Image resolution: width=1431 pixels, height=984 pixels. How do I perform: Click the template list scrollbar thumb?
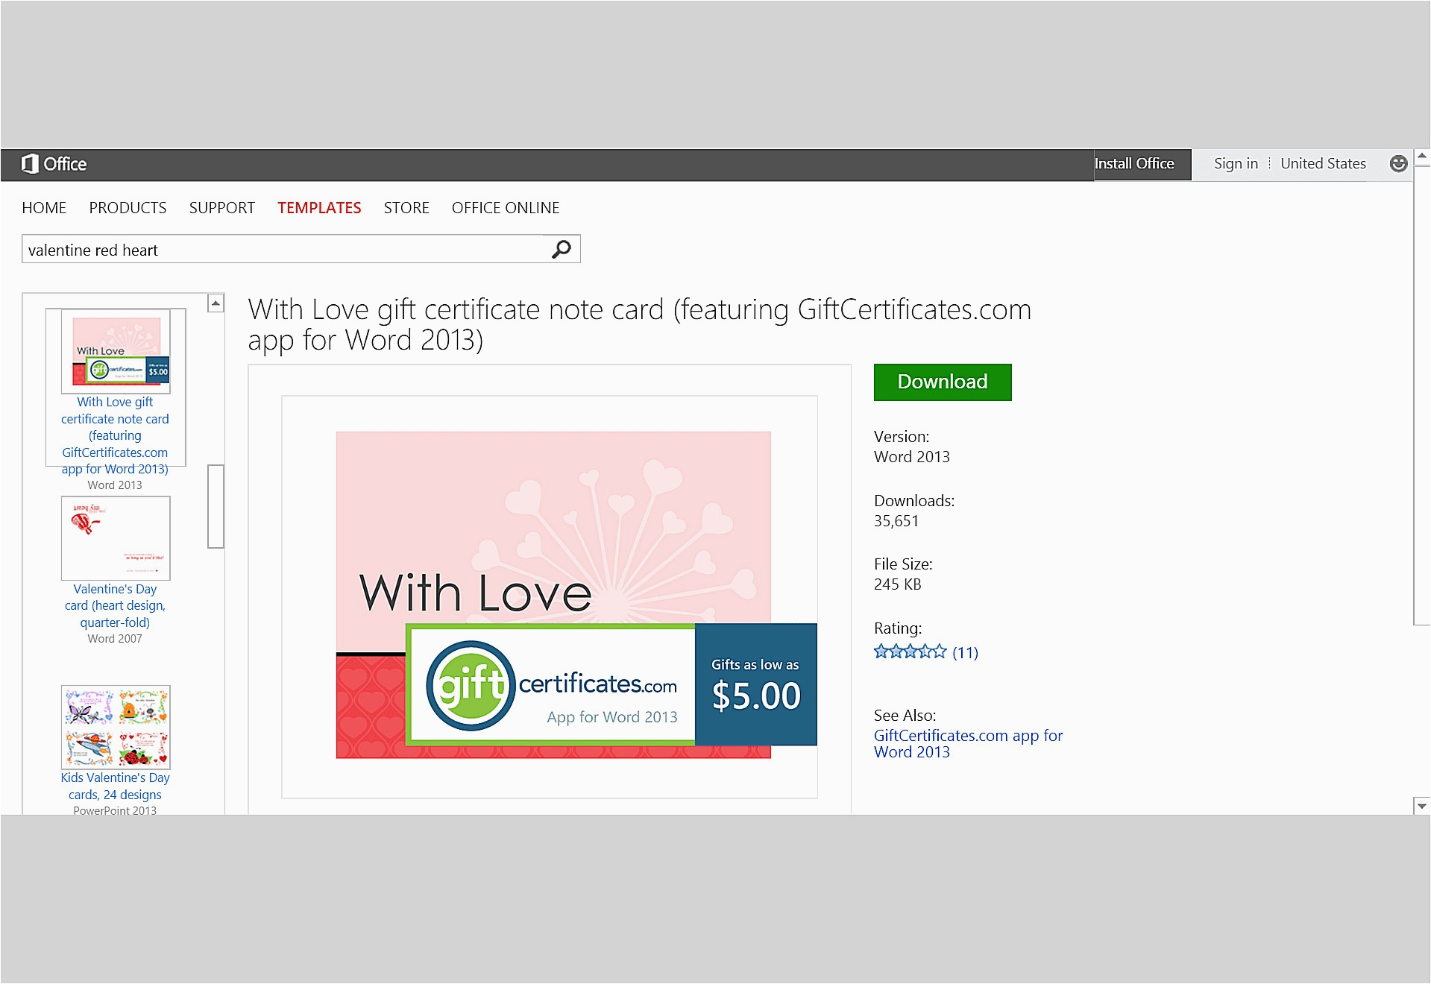216,506
